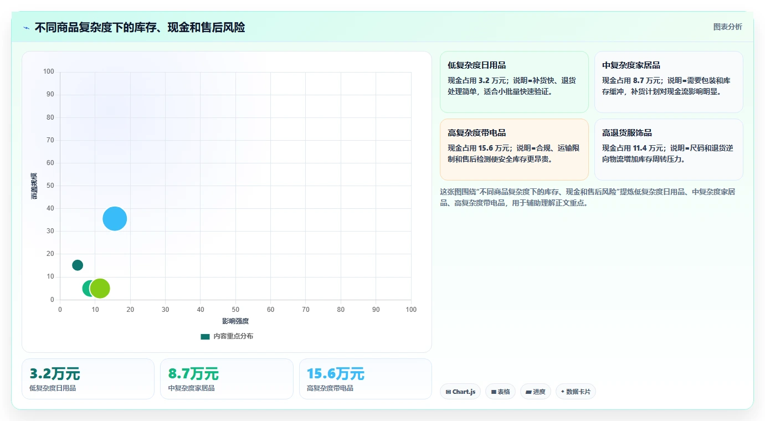Image resolution: width=765 pixels, height=421 pixels.
Task: Click the Chart.js tag
Action: pyautogui.click(x=460, y=392)
